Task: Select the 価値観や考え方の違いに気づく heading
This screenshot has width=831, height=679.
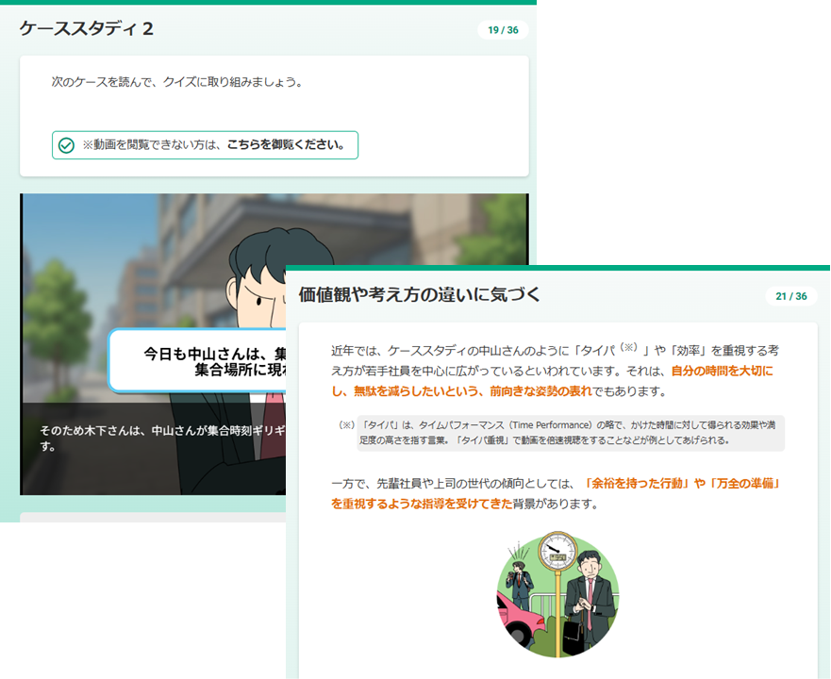Action: (419, 294)
